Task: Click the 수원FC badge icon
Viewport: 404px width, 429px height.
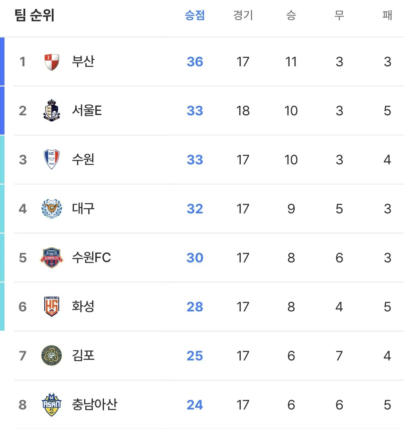Action: pyautogui.click(x=51, y=258)
